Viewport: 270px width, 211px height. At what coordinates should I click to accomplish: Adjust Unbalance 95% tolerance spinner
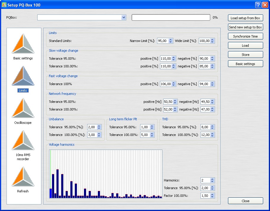[x=99, y=127]
